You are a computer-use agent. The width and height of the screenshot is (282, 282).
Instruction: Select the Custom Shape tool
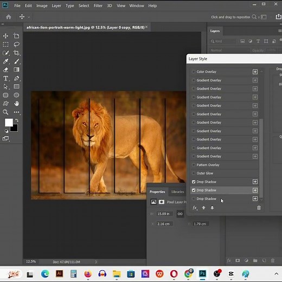pos(5,104)
